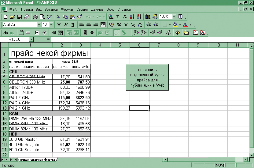Select row 14 header

[4, 113]
